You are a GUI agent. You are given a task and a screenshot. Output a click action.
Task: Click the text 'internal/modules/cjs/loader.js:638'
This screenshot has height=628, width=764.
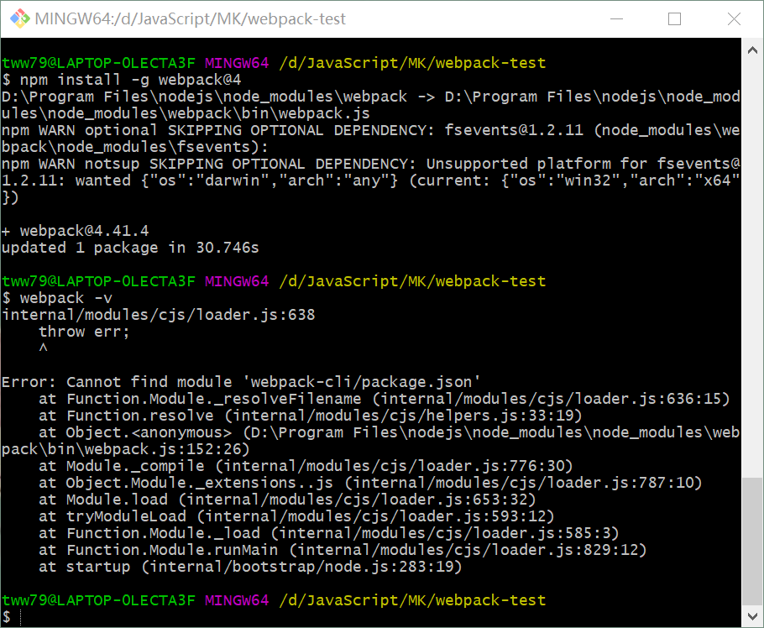pos(159,315)
